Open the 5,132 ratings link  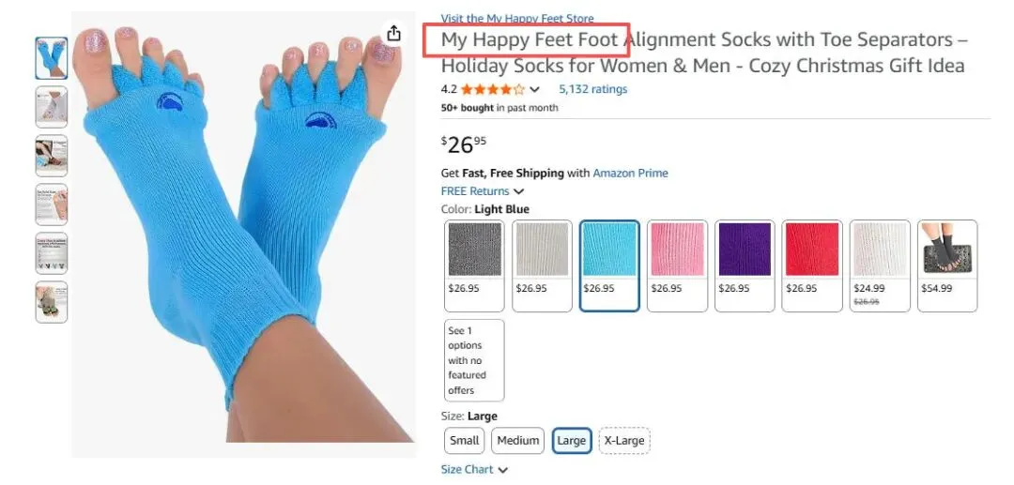point(593,89)
